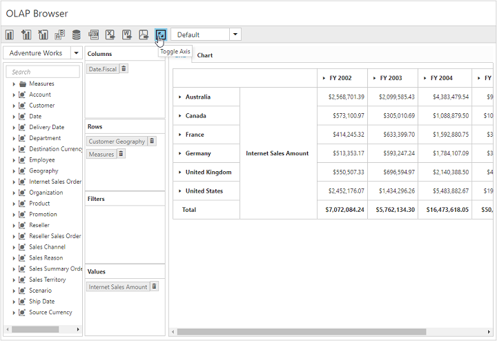Export report using the PDF icon

(x=144, y=35)
